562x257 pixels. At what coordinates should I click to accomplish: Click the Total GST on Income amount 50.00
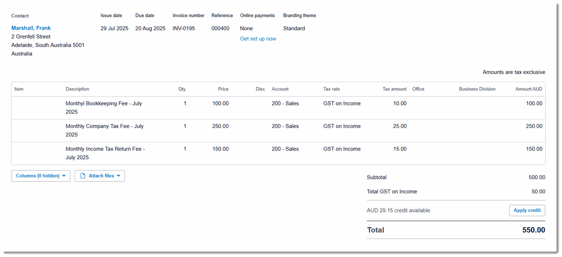coord(538,192)
